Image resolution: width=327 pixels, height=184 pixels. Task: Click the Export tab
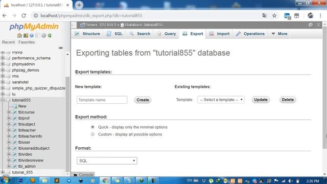(x=193, y=34)
